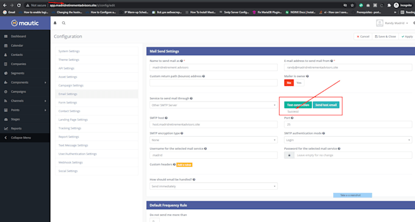Select the Report Settings tab

(x=96, y=137)
